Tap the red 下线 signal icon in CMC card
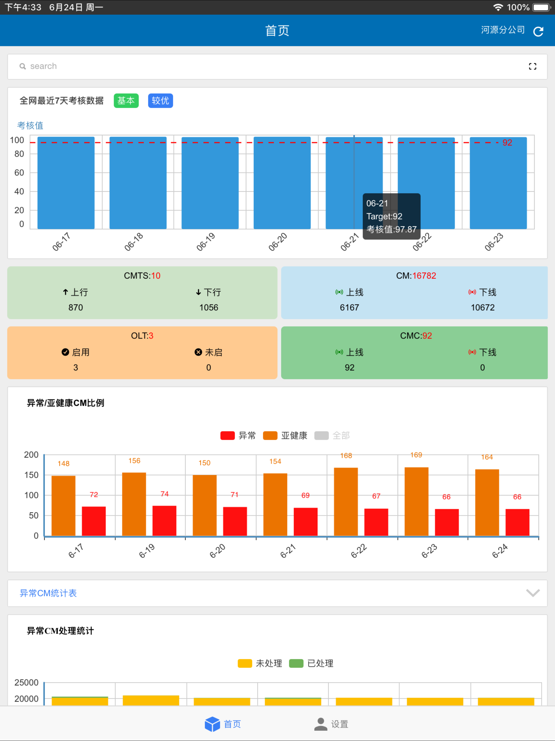Image resolution: width=555 pixels, height=741 pixels. coord(472,352)
